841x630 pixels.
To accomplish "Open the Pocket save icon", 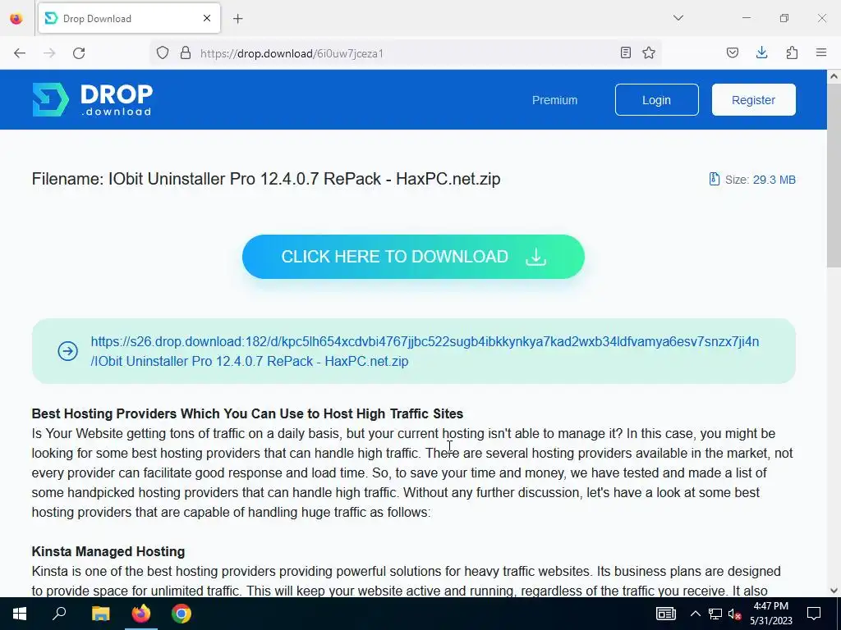I will (732, 53).
